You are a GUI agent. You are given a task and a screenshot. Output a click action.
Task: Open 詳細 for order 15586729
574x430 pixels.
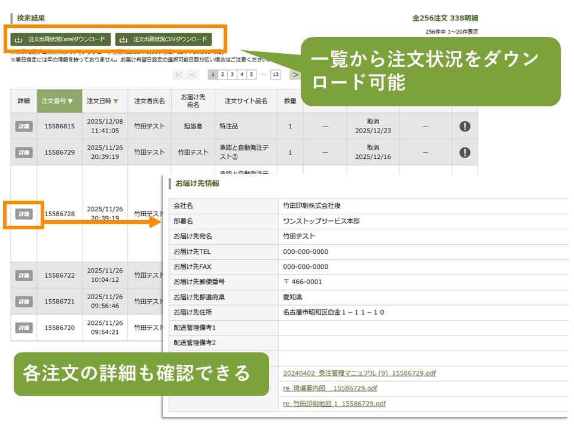(24, 152)
